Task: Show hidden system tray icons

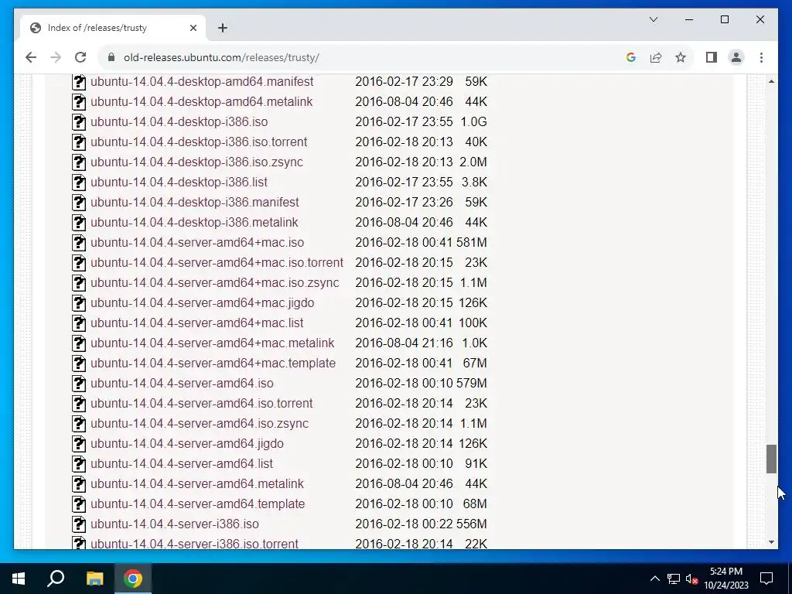Action: tap(654, 579)
